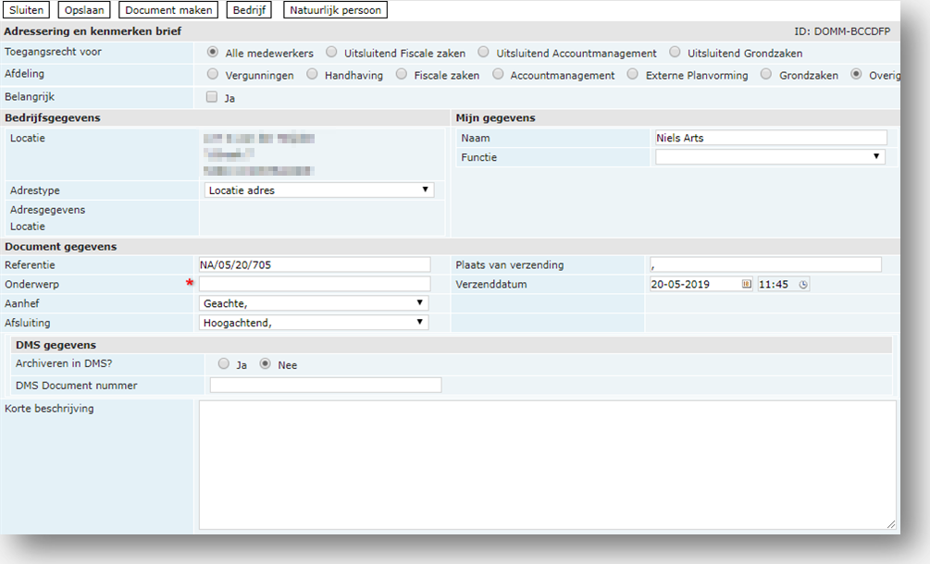Select Vergunningen as Afdeling

(214, 75)
